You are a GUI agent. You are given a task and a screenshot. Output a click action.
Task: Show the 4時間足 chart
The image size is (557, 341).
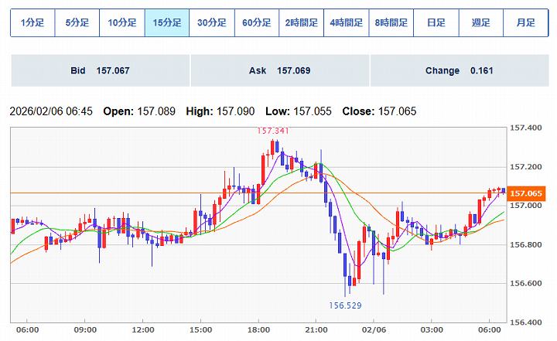tap(347, 23)
